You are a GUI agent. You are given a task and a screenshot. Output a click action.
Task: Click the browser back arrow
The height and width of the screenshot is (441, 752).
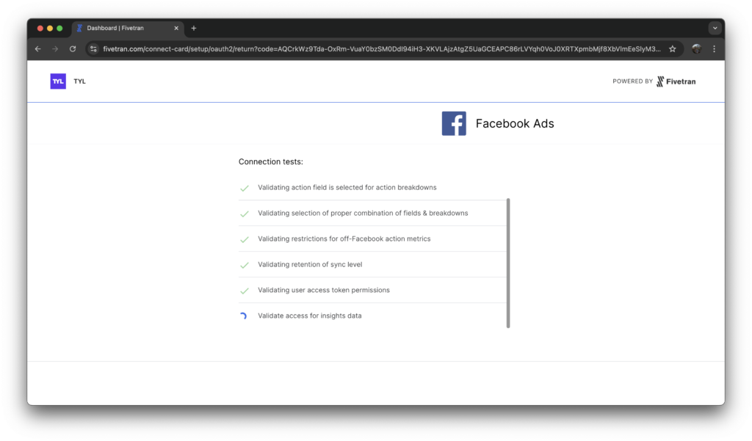38,49
